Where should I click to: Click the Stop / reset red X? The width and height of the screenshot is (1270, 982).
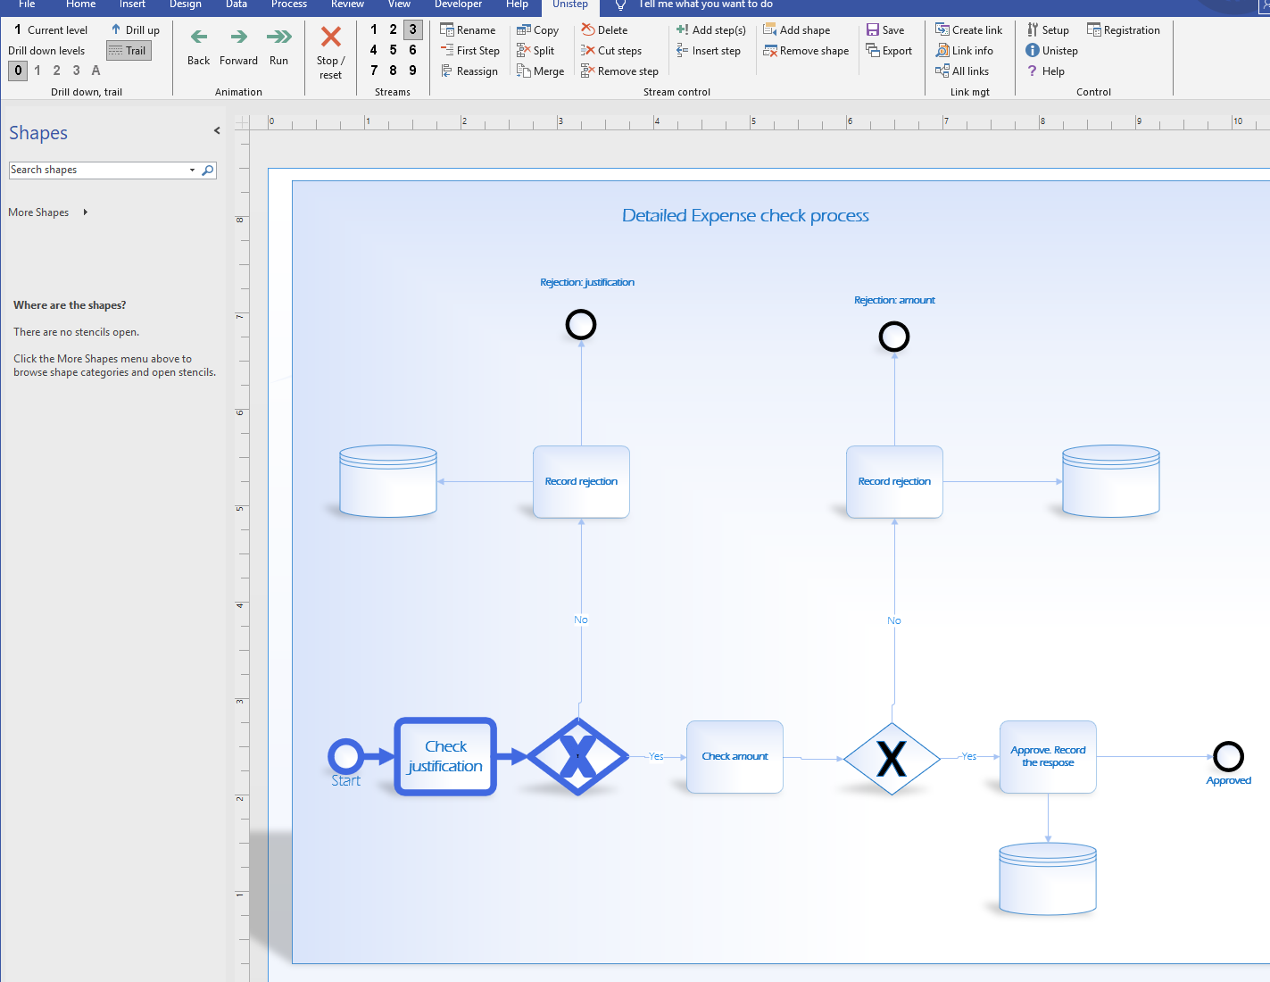coord(330,37)
